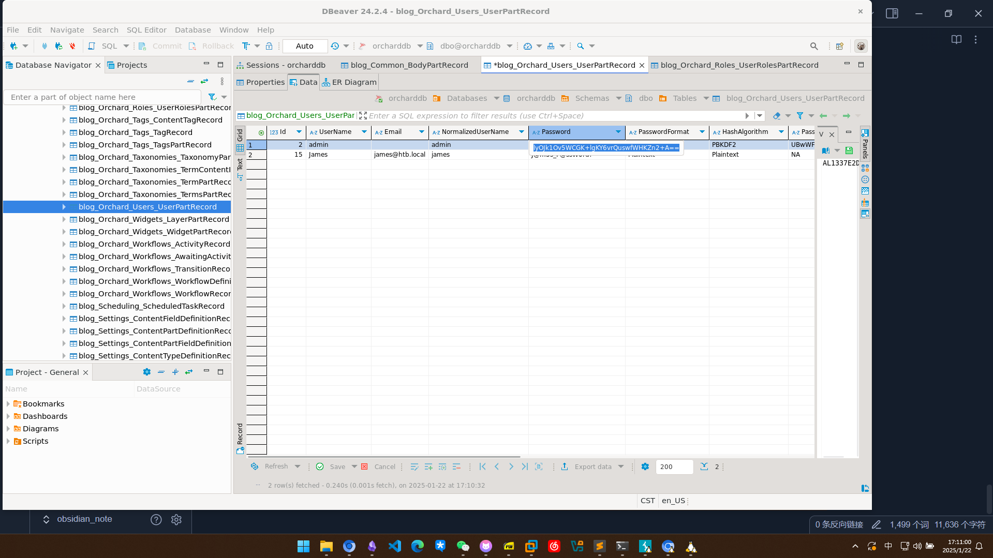993x558 pixels.
Task: Click the UserName column header
Action: (x=335, y=132)
